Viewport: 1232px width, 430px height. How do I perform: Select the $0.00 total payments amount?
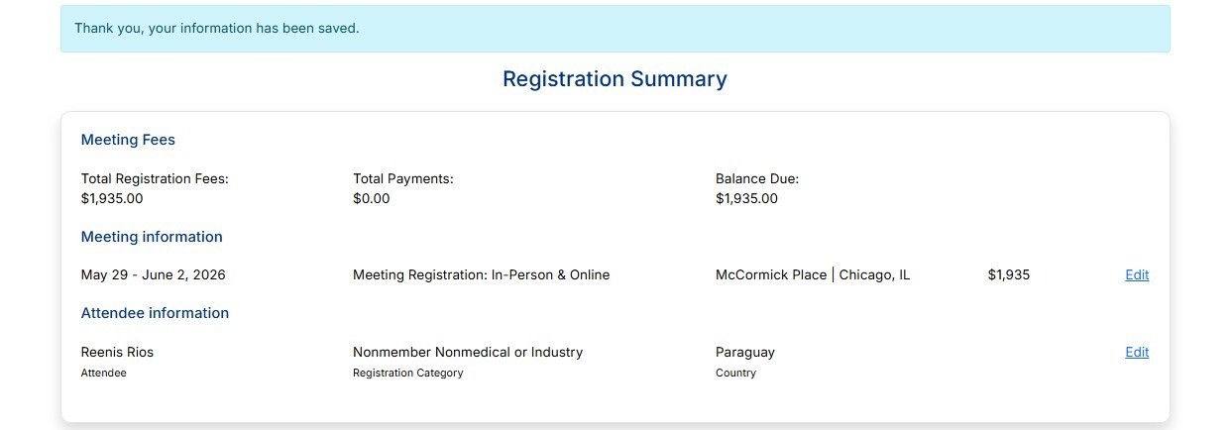click(372, 198)
